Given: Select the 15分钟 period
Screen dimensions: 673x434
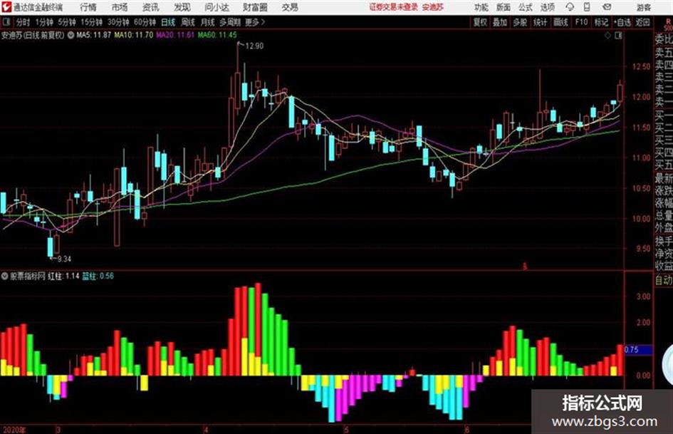Looking at the screenshot, I should point(91,22).
